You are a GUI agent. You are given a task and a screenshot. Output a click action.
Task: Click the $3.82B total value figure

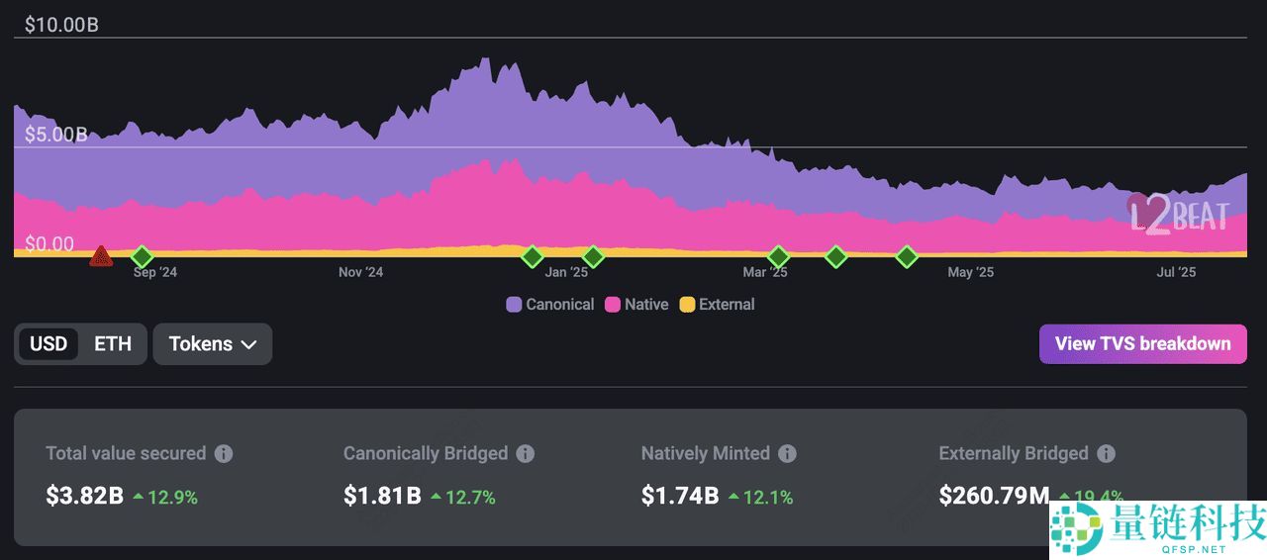coord(84,496)
